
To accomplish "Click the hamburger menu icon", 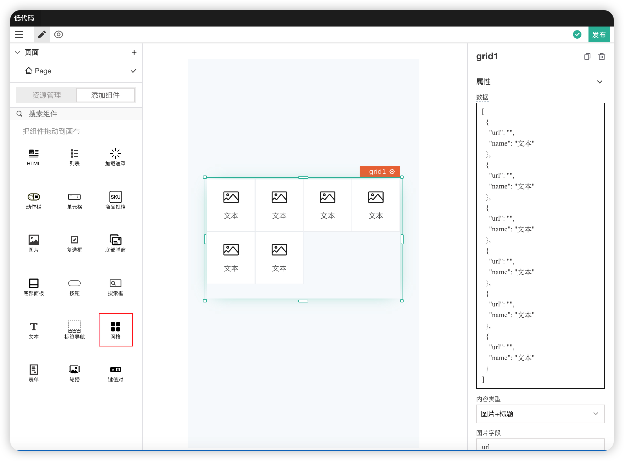I will [x=19, y=34].
